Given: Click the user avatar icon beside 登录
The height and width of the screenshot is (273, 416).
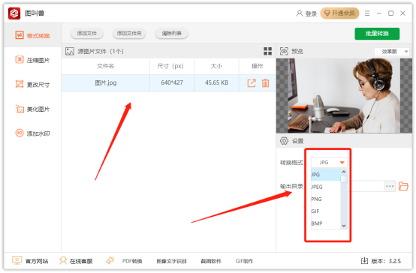Looking at the screenshot, I should click(300, 13).
